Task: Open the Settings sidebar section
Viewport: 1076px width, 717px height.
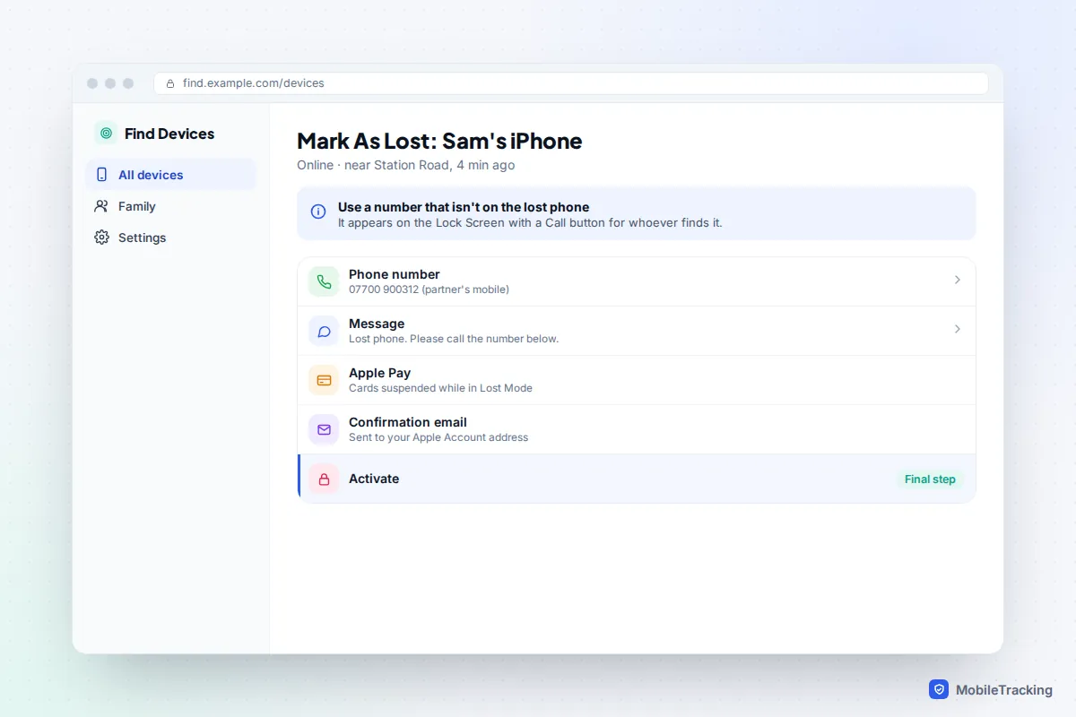Action: (x=170, y=238)
